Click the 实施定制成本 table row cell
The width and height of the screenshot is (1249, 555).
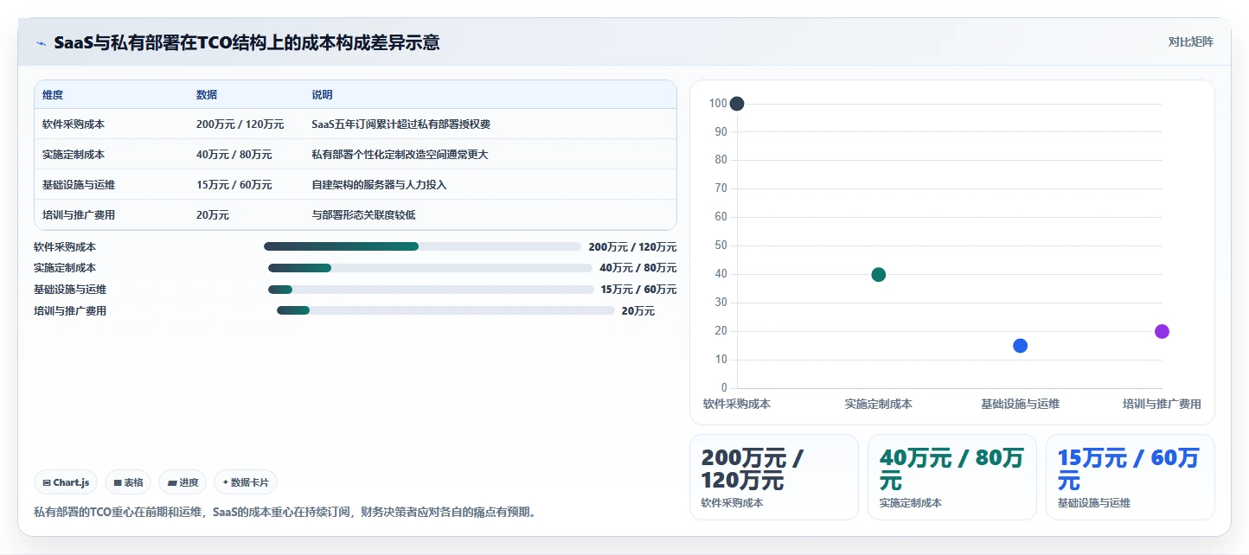coord(74,155)
